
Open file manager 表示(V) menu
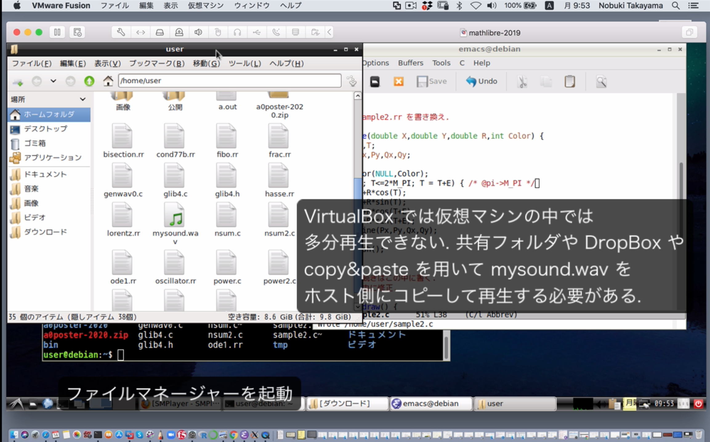[107, 63]
